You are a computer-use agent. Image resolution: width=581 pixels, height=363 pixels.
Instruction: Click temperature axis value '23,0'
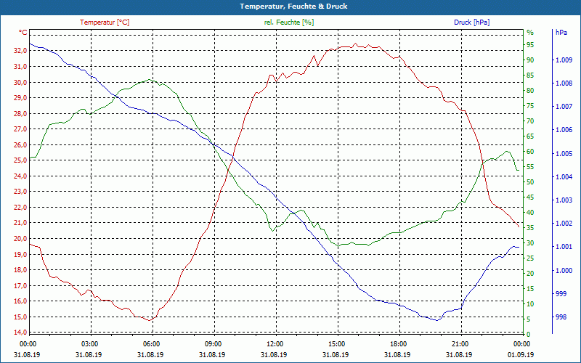20,192
